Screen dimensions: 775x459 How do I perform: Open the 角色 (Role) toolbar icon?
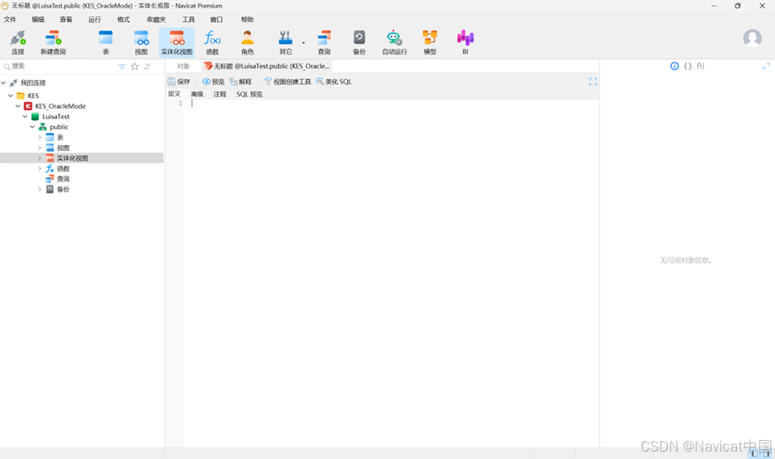(x=247, y=43)
